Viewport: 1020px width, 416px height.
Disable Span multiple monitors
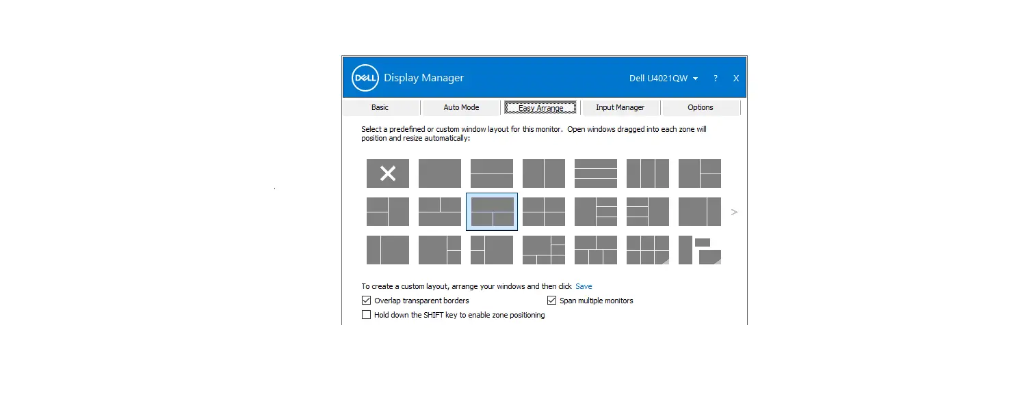[x=551, y=300]
